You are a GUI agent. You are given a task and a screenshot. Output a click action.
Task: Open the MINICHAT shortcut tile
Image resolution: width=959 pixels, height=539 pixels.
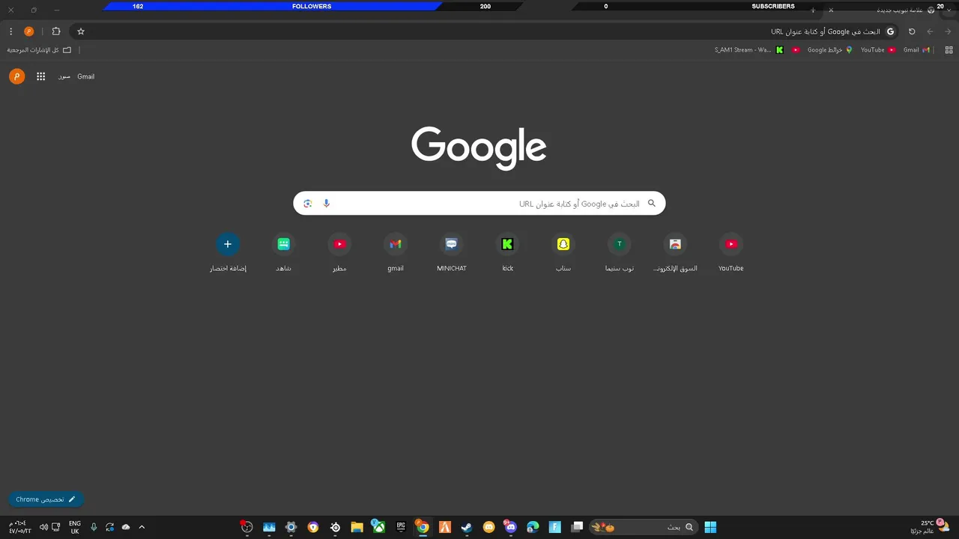point(452,252)
